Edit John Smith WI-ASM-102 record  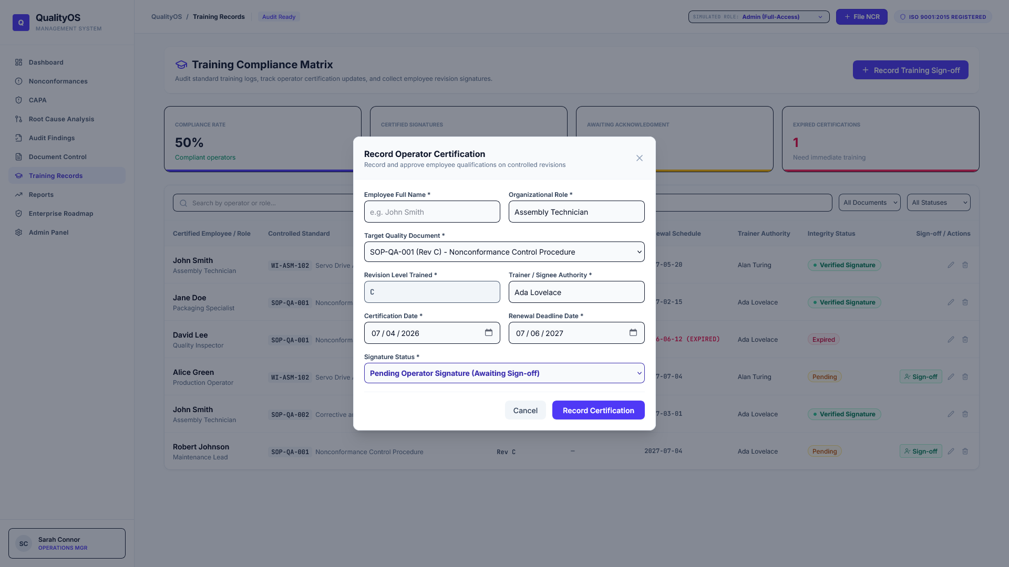[x=951, y=265]
